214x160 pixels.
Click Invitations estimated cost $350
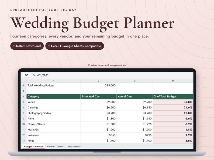(99, 135)
